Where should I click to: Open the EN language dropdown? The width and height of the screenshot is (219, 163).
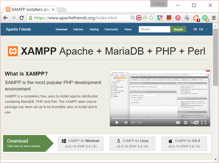coord(200,29)
